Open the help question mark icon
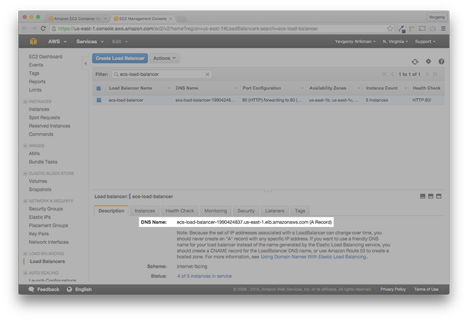 click(441, 61)
